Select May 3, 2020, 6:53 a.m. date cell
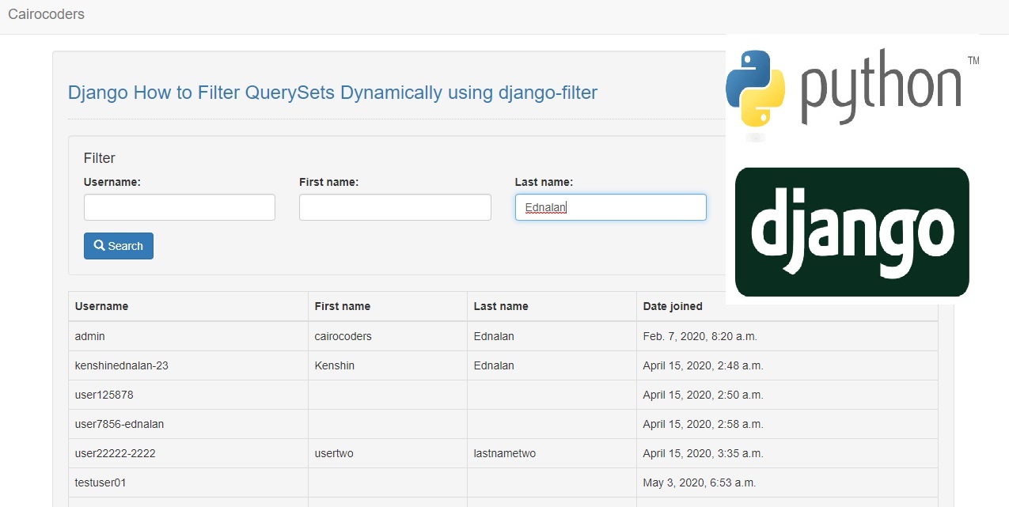Image resolution: width=1009 pixels, height=507 pixels. [787, 482]
